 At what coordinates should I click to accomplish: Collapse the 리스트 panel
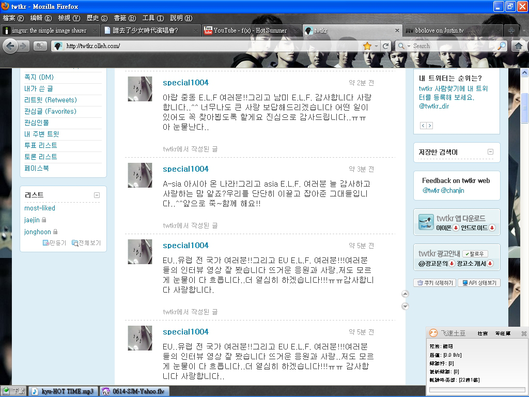97,195
